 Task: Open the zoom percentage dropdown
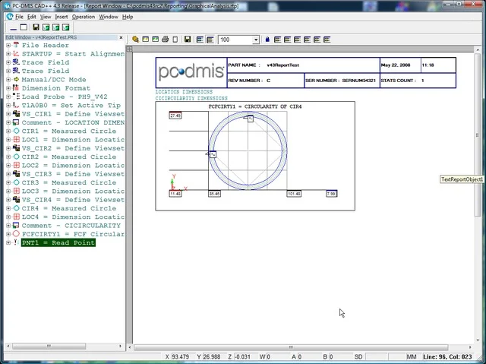click(255, 40)
